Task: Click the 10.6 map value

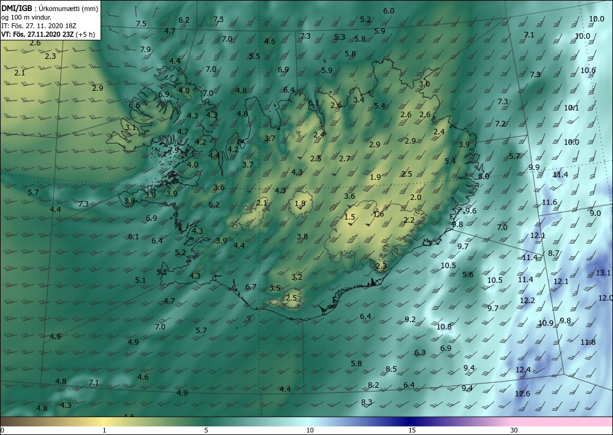Action: 588,71
